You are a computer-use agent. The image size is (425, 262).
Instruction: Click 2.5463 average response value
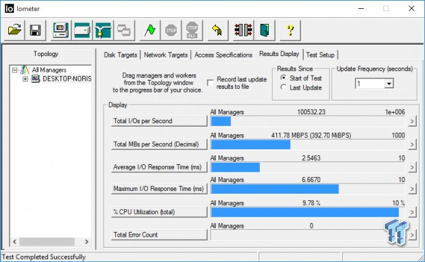pos(311,158)
